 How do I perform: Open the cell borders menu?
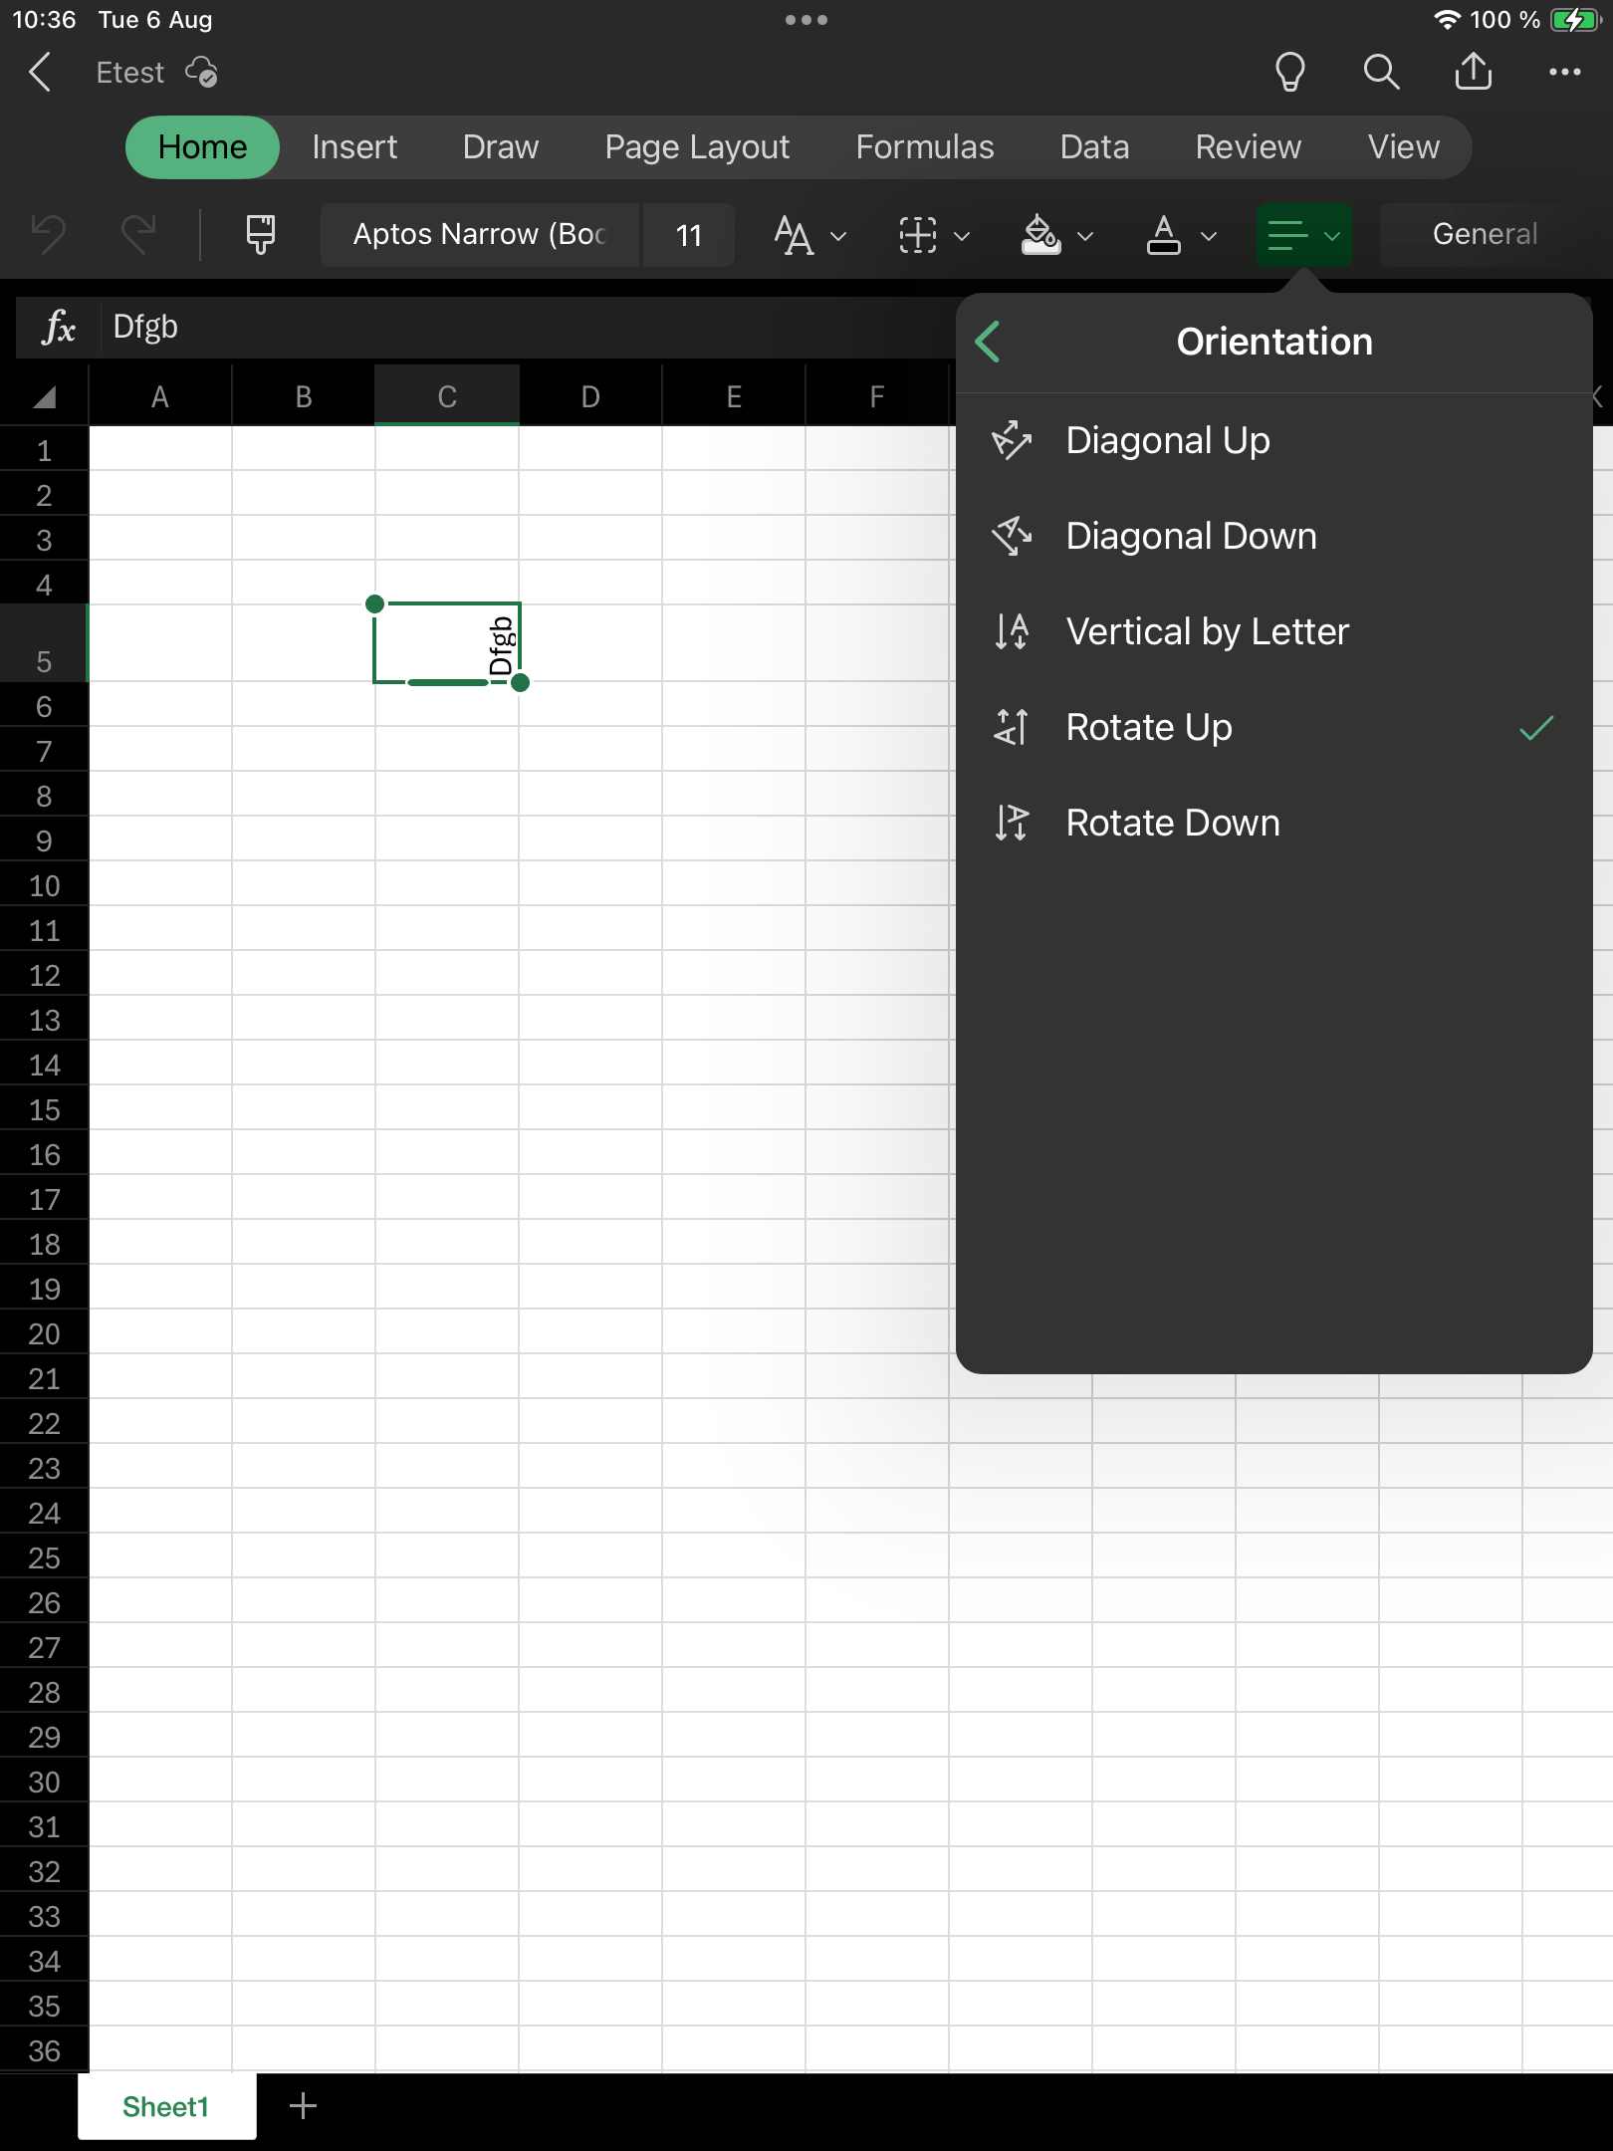[x=933, y=236]
